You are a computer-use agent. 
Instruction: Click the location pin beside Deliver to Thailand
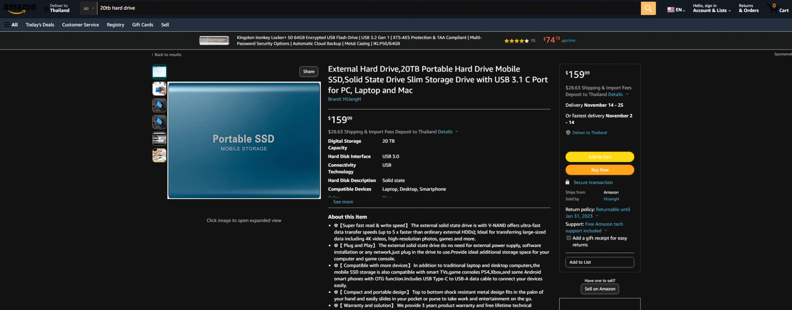(568, 133)
